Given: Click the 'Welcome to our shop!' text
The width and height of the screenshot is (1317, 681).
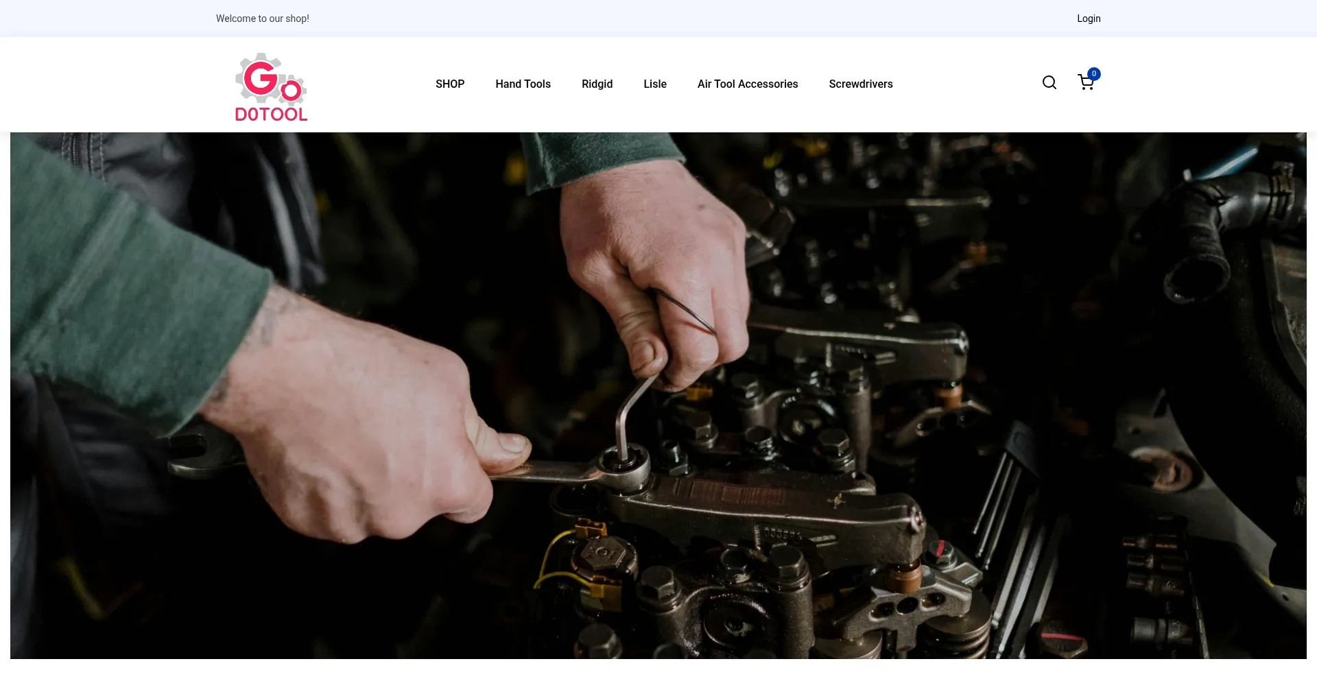Looking at the screenshot, I should pyautogui.click(x=262, y=19).
